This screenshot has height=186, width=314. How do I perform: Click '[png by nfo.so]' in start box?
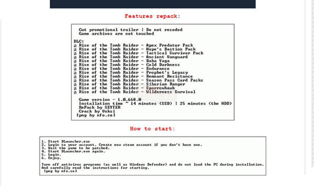point(60,171)
